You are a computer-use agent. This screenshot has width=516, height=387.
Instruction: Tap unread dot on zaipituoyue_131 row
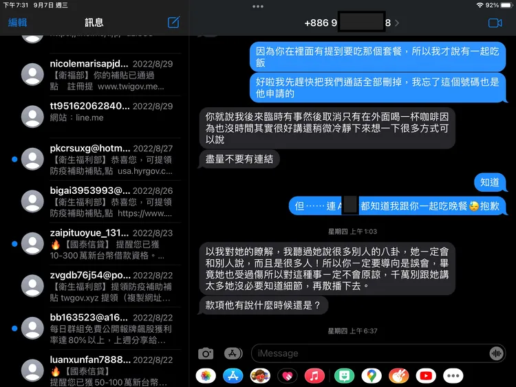coord(14,243)
